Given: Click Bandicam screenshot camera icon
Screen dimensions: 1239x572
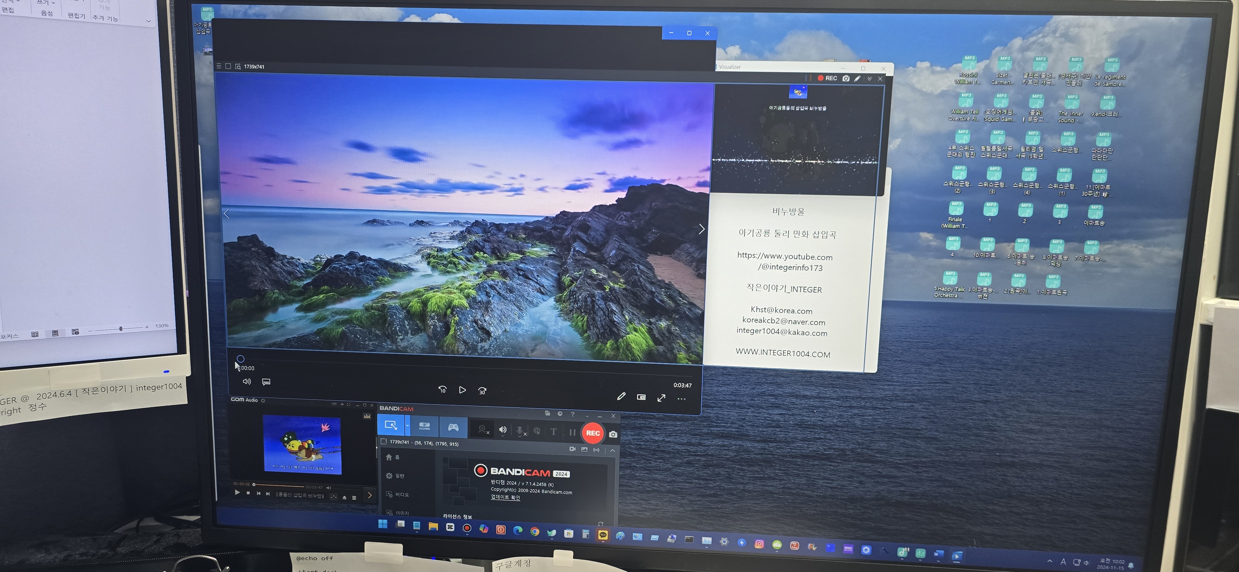Looking at the screenshot, I should [613, 434].
